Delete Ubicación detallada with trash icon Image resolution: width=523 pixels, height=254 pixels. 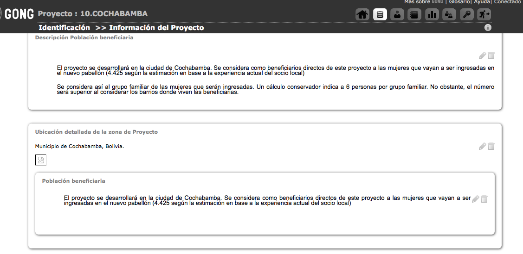[491, 146]
